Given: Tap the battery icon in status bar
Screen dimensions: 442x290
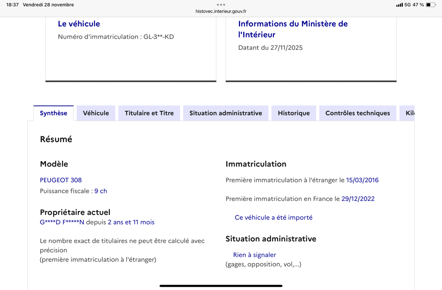Looking at the screenshot, I should (431, 5).
